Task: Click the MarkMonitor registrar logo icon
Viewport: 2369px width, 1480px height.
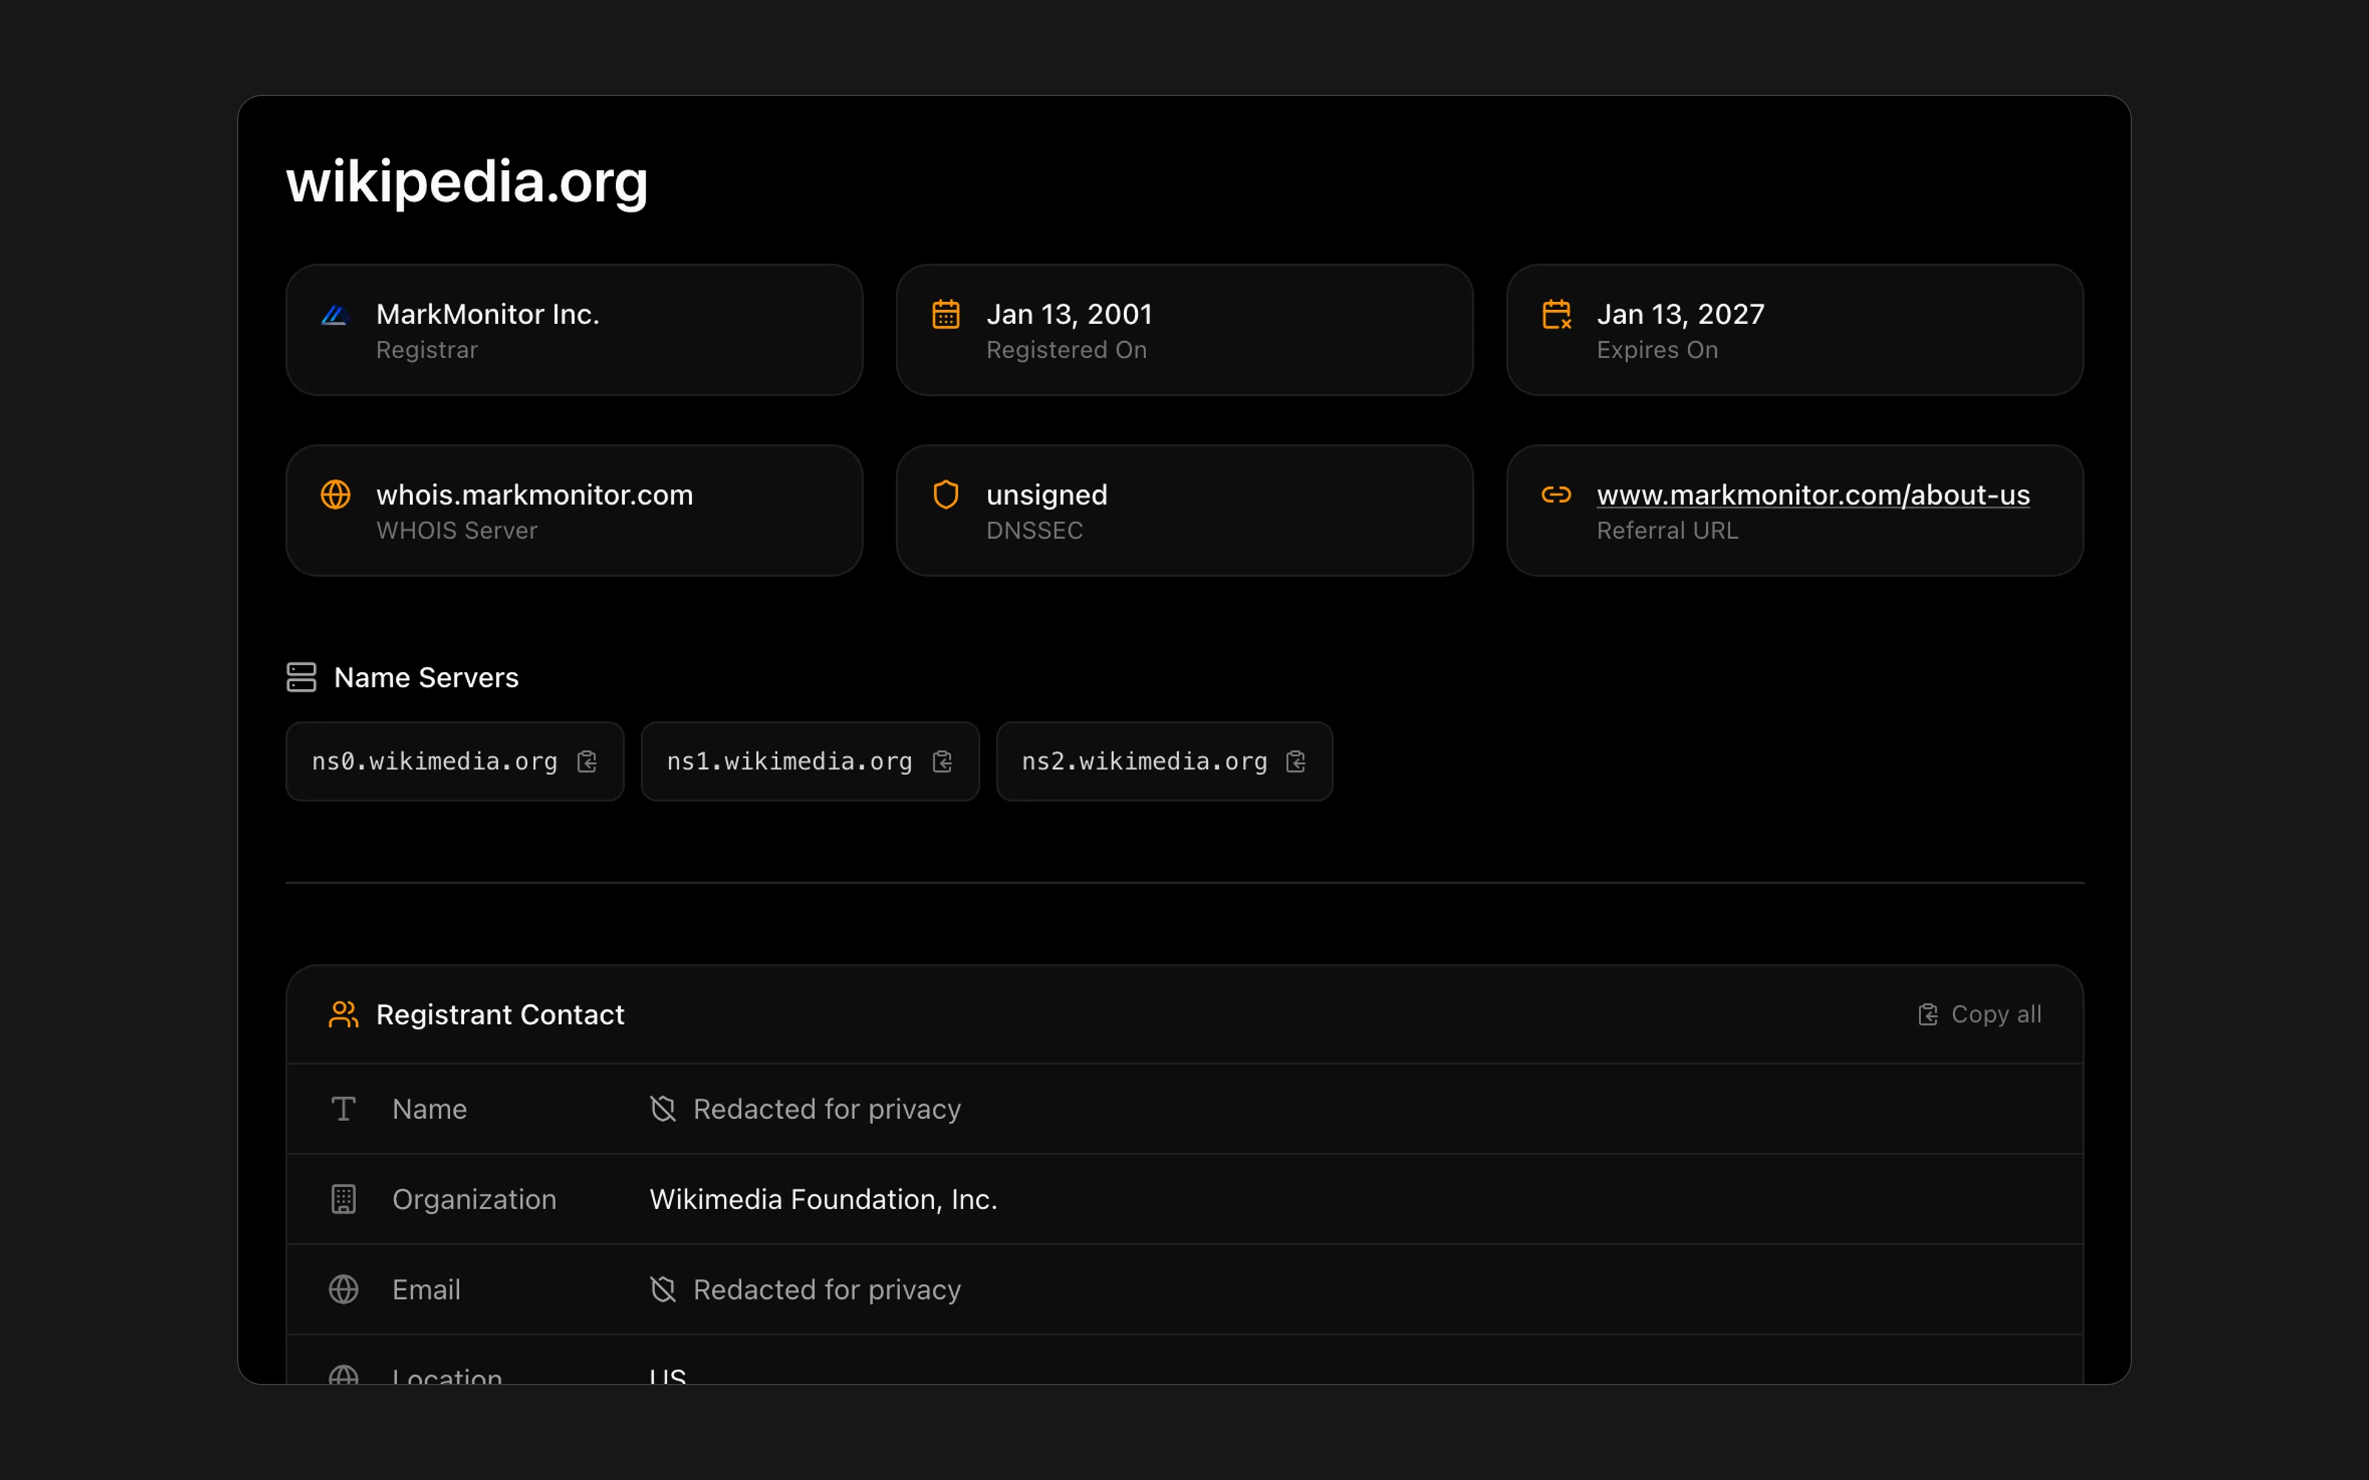Action: (x=335, y=314)
